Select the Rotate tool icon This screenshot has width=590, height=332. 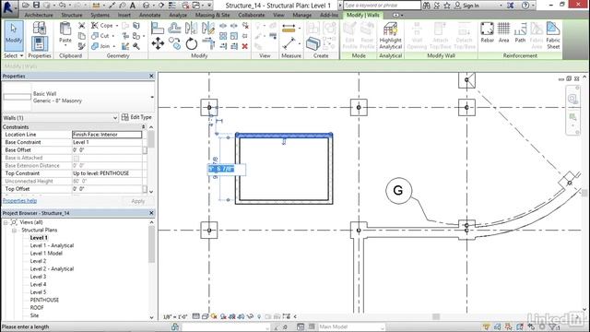[192, 43]
